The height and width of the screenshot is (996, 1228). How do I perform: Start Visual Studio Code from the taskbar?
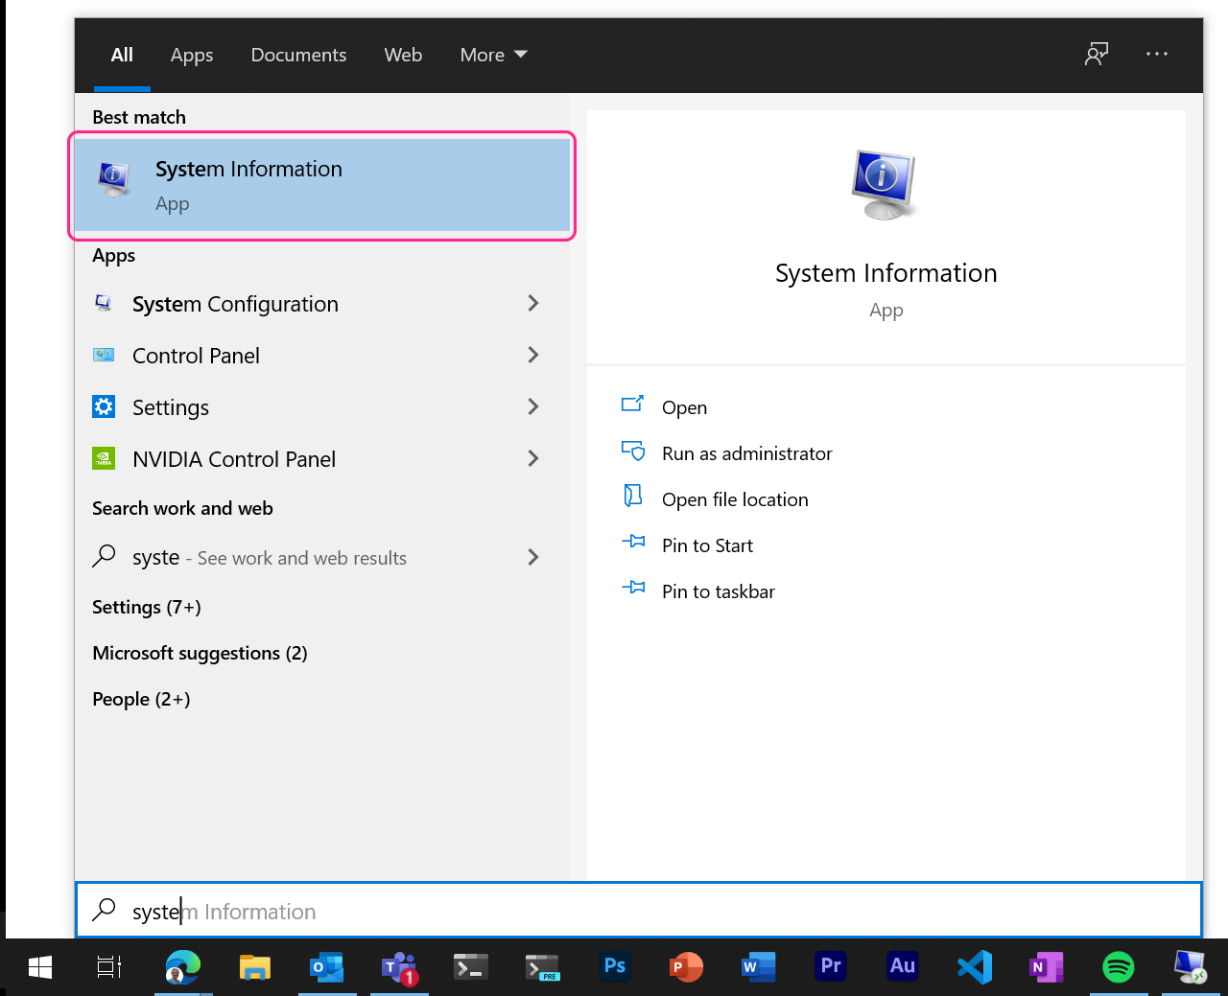coord(974,967)
